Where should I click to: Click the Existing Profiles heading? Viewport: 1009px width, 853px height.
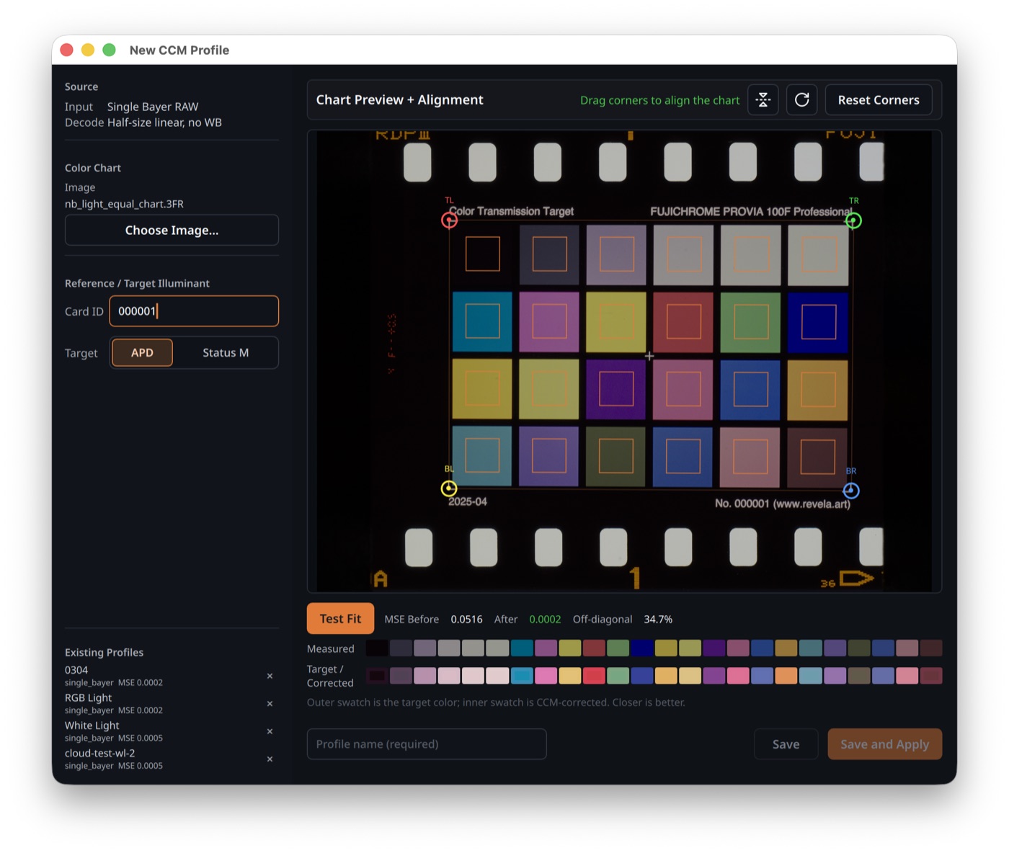click(104, 652)
